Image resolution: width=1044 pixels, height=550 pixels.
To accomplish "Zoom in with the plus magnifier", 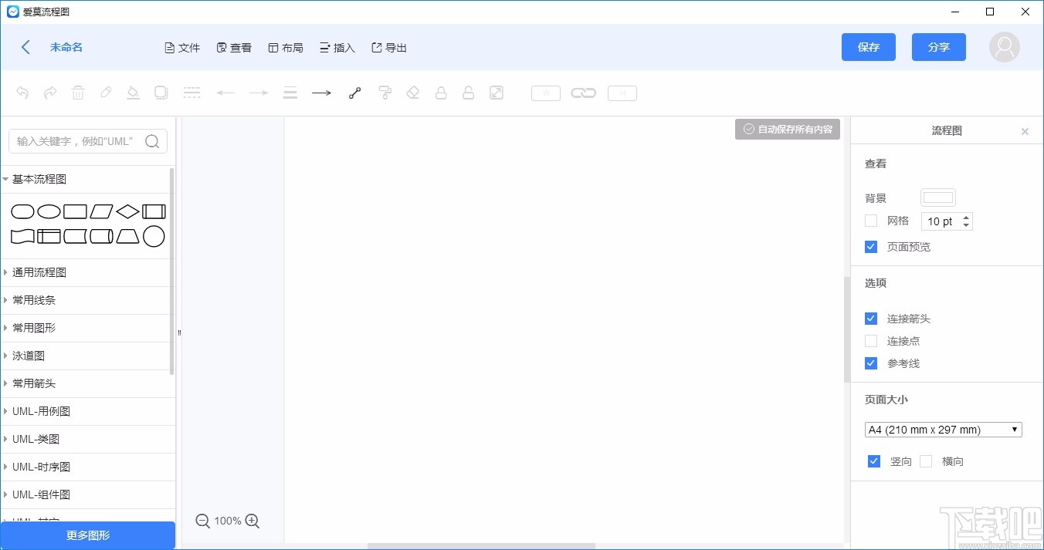I will click(253, 521).
